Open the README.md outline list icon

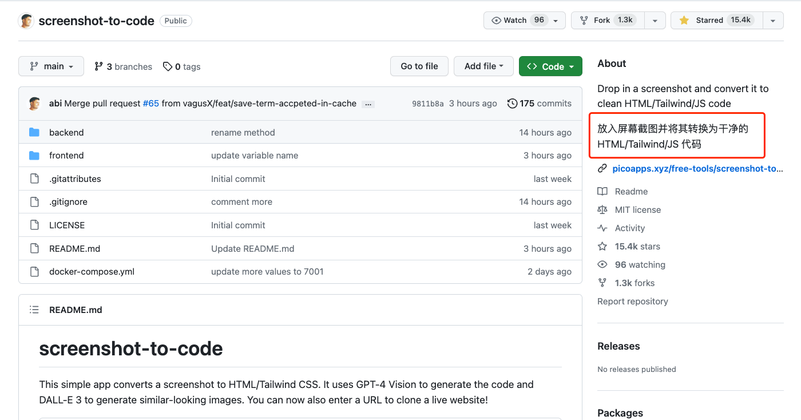34,310
